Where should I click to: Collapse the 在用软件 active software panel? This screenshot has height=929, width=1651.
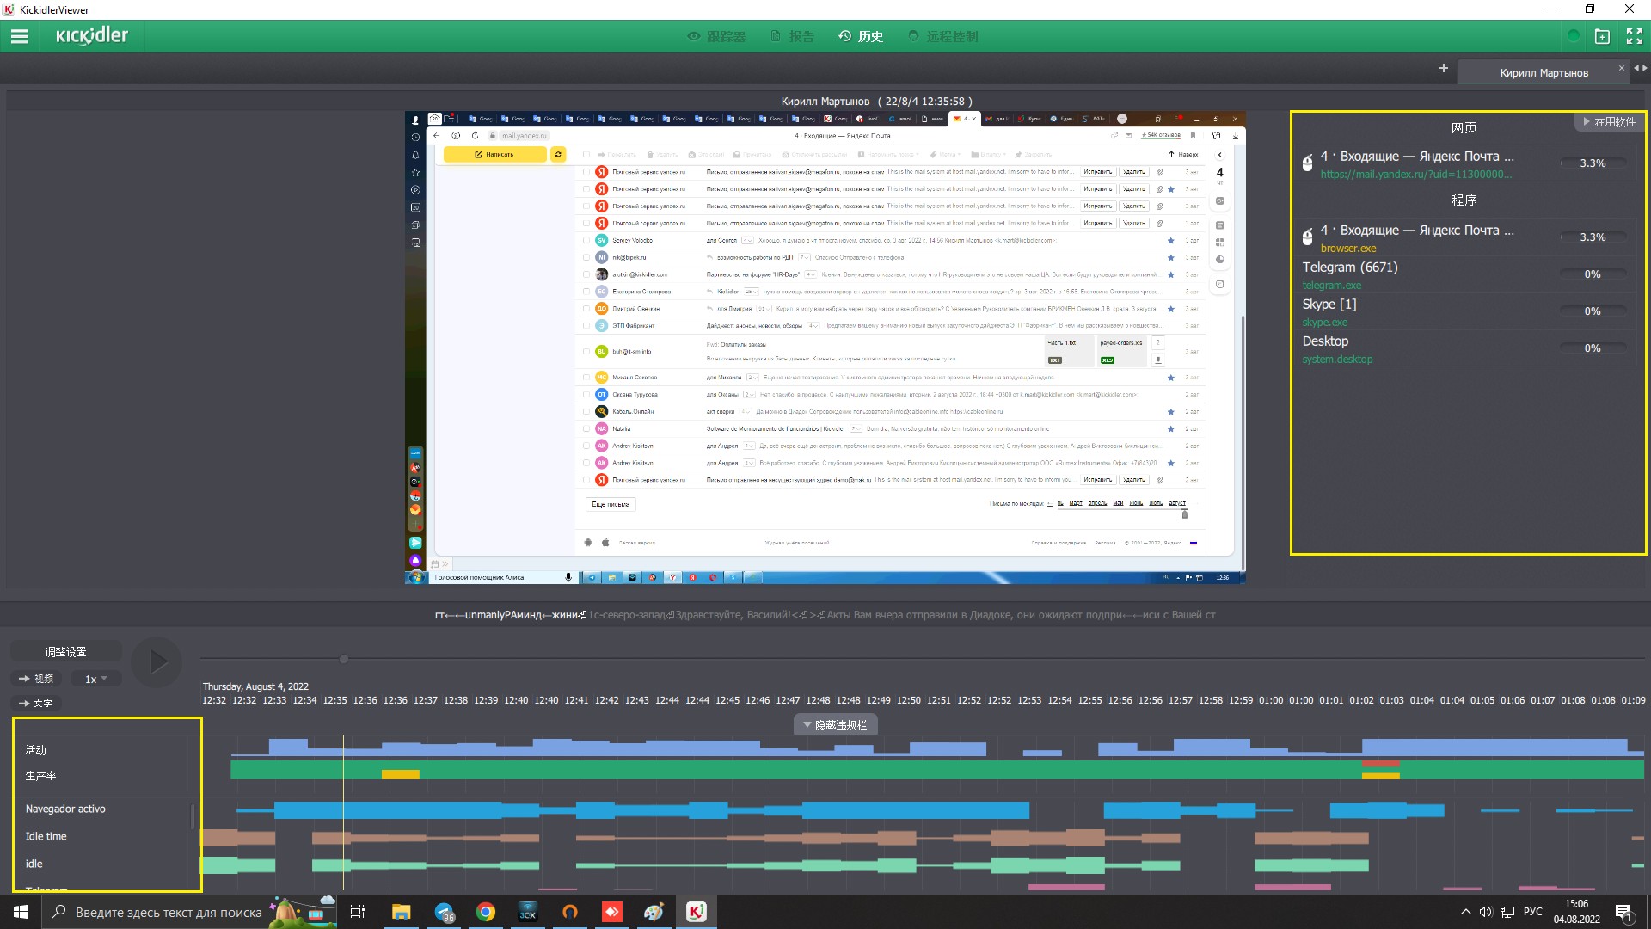point(1609,122)
